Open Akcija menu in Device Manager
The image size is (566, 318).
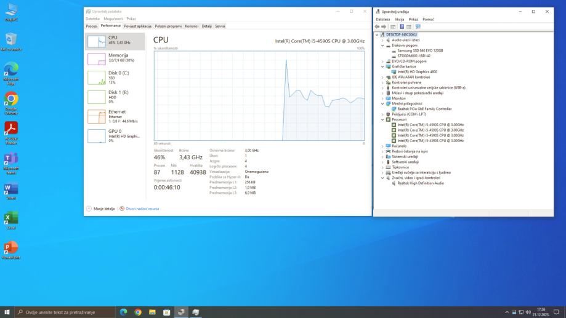tap(399, 20)
